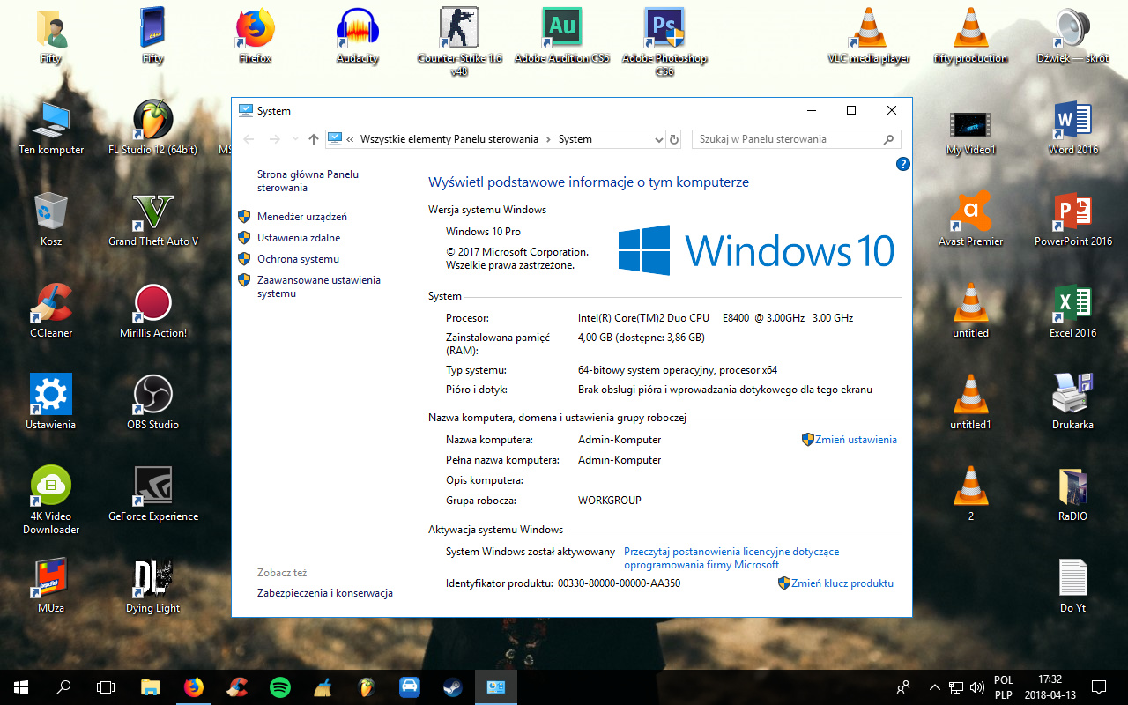Select Word 2016 desktop icon
This screenshot has height=705, width=1128.
click(1072, 128)
